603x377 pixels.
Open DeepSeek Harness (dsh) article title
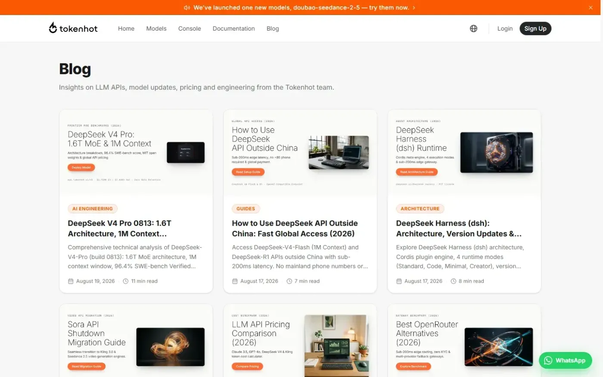(459, 228)
